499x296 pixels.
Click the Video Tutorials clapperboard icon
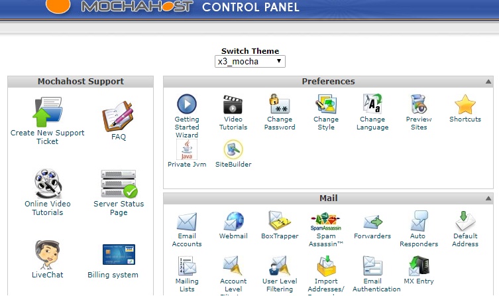coord(233,105)
